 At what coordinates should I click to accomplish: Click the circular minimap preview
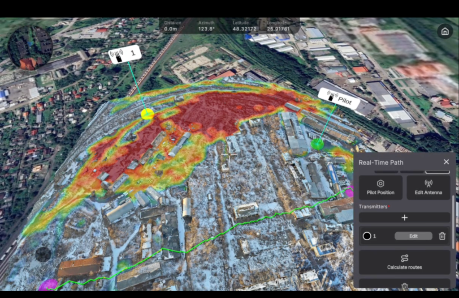click(30, 47)
